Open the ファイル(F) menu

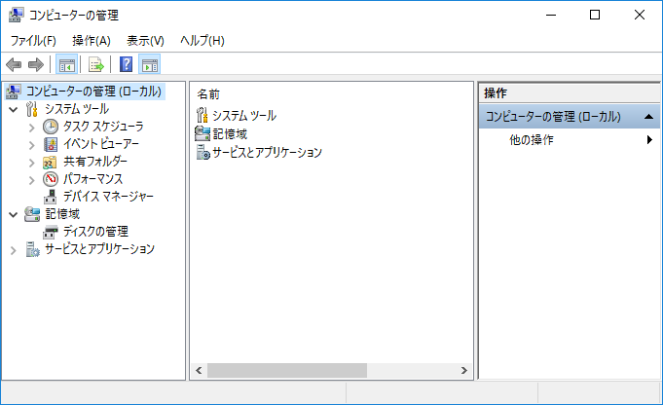pos(33,41)
